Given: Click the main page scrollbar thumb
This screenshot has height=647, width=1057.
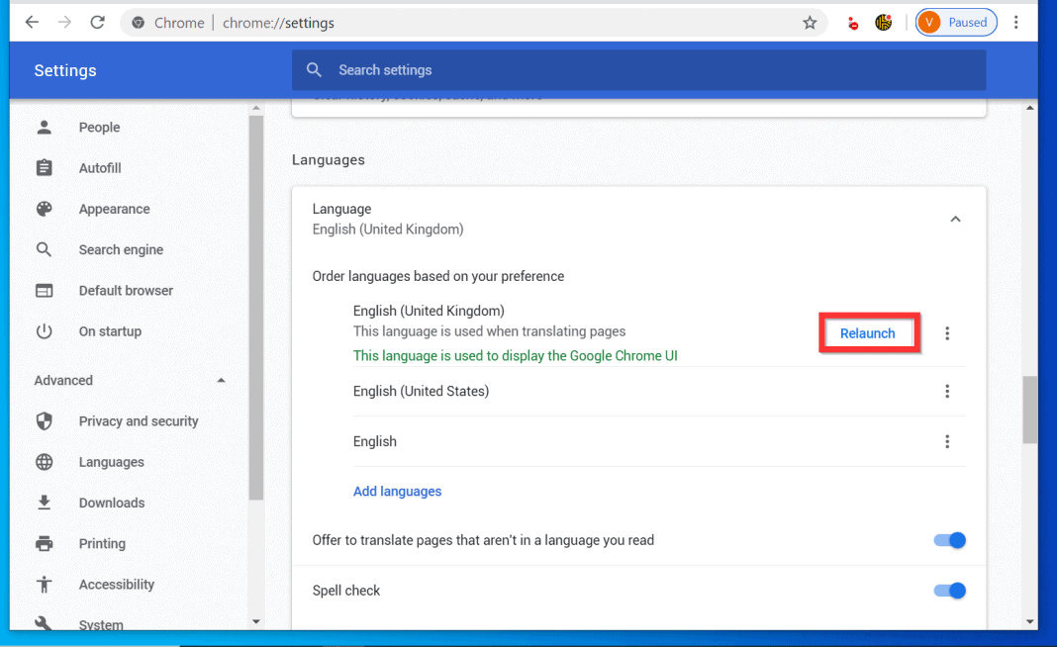Looking at the screenshot, I should click(1030, 410).
